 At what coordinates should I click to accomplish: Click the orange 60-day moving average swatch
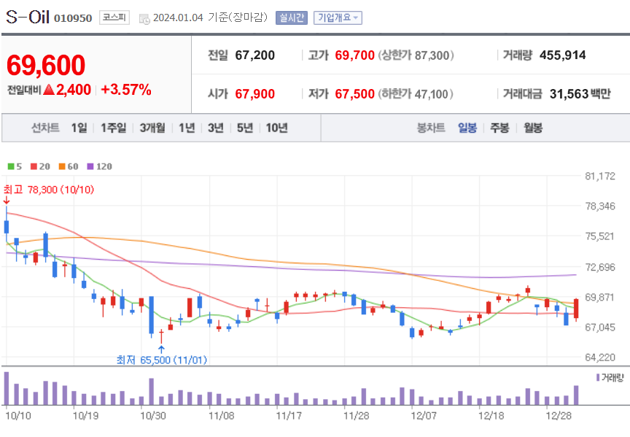(x=62, y=166)
